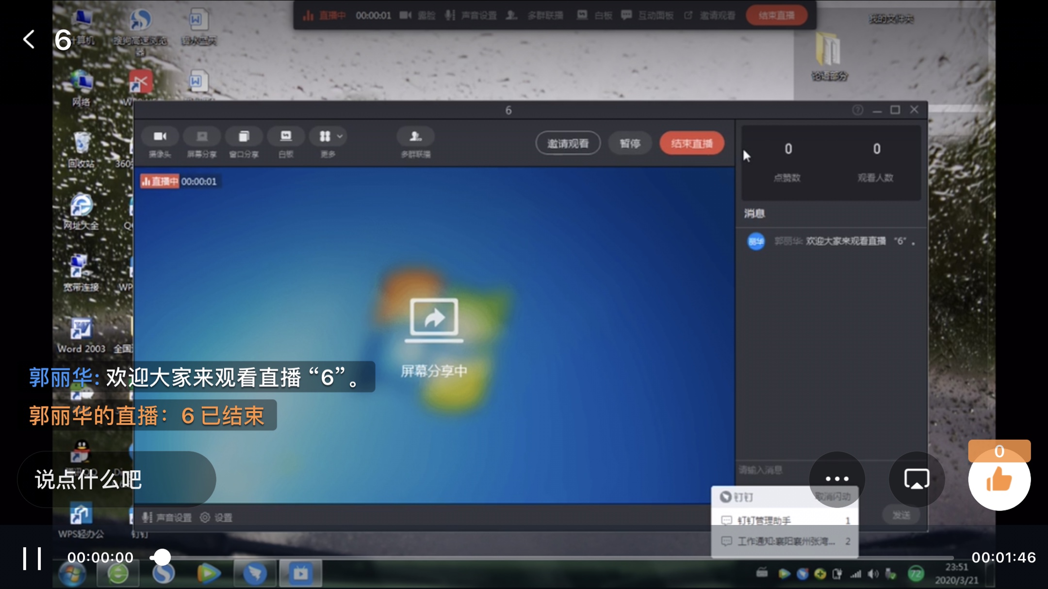Open the cast-to-screen icon button

[x=917, y=479]
